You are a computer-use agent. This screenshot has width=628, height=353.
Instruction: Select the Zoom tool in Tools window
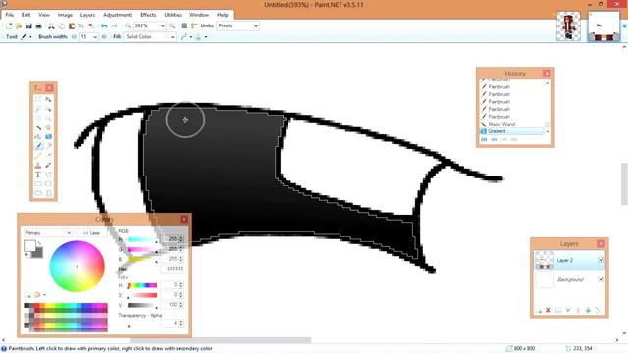(48, 118)
